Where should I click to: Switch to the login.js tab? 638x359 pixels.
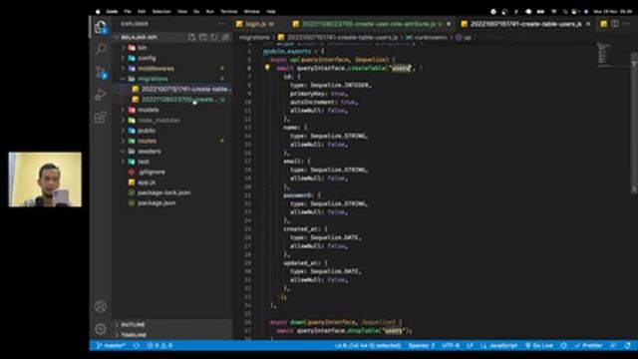(255, 24)
